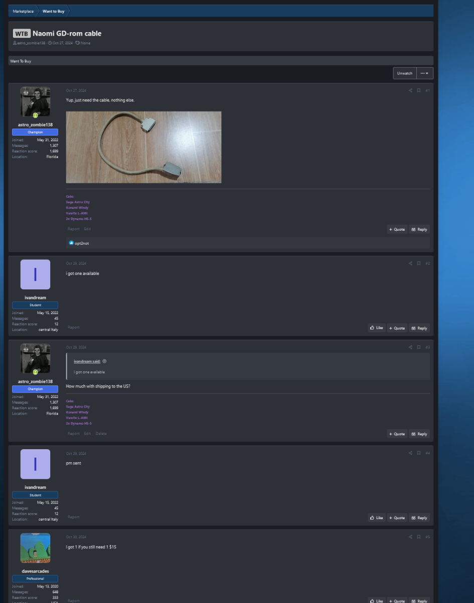Image resolution: width=474 pixels, height=603 pixels.
Task: Share post #3 via its share icon
Action: 410,347
